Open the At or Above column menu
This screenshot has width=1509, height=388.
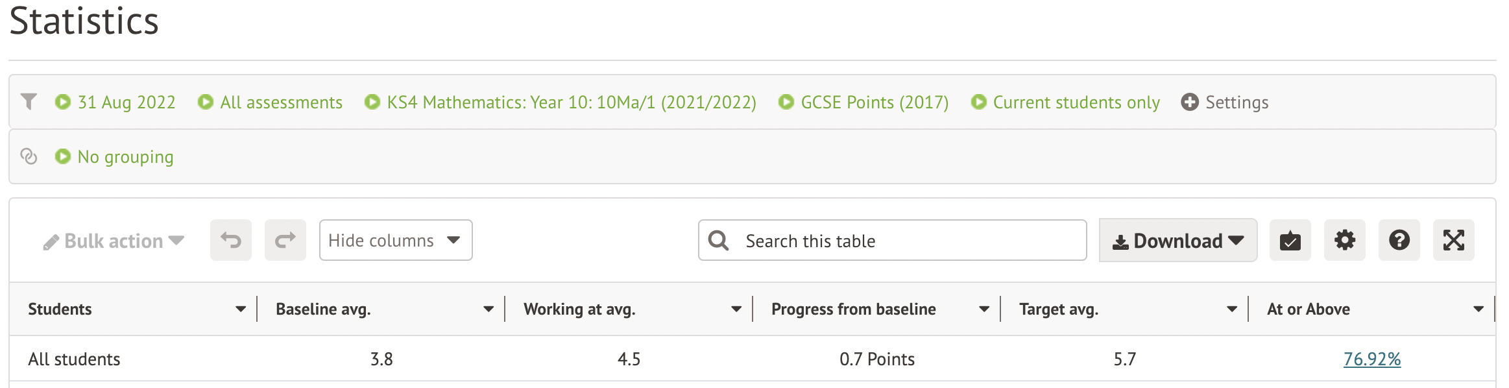[x=1479, y=309]
